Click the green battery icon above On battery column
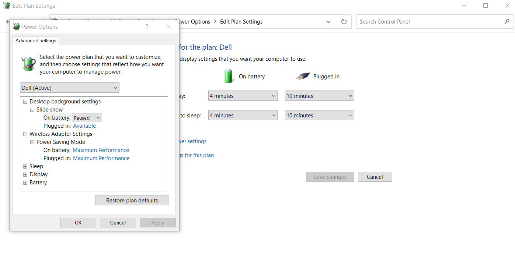515x269 pixels. [x=229, y=76]
